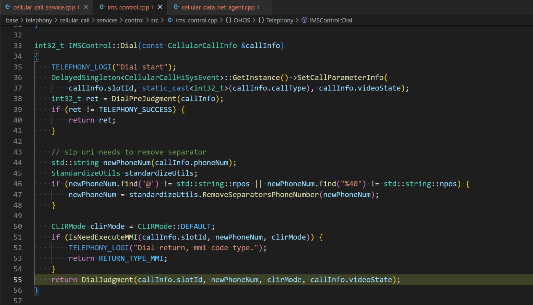Click 'return ret;' on line 40
The width and height of the screenshot is (533, 305).
point(92,120)
